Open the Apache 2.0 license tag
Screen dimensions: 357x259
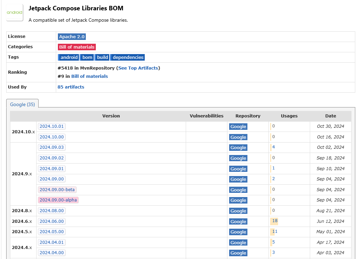pyautogui.click(x=72, y=37)
